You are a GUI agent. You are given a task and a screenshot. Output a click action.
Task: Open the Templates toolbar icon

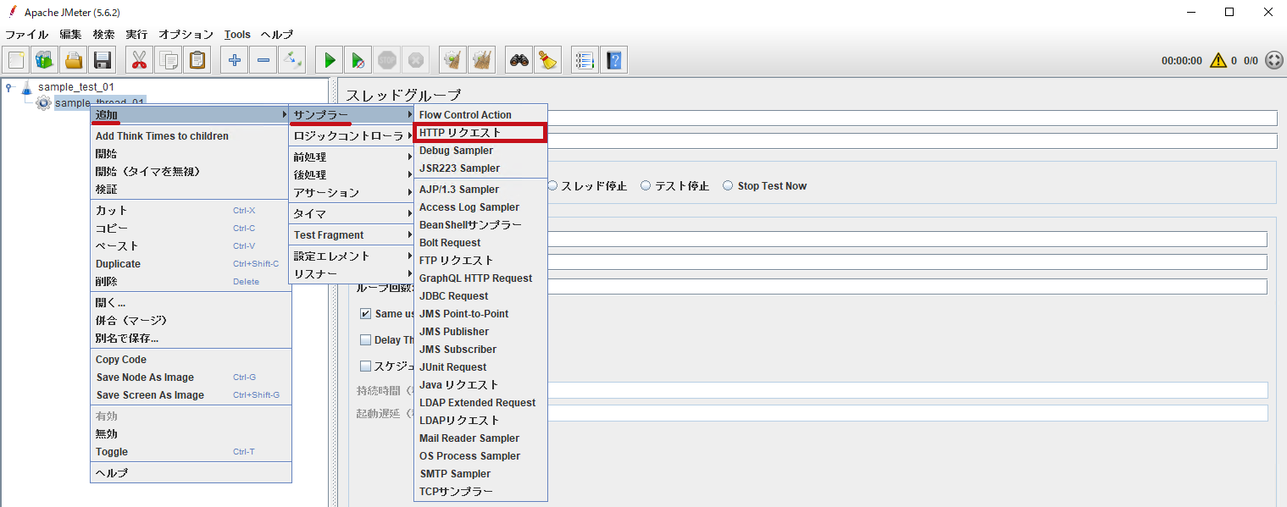(45, 60)
